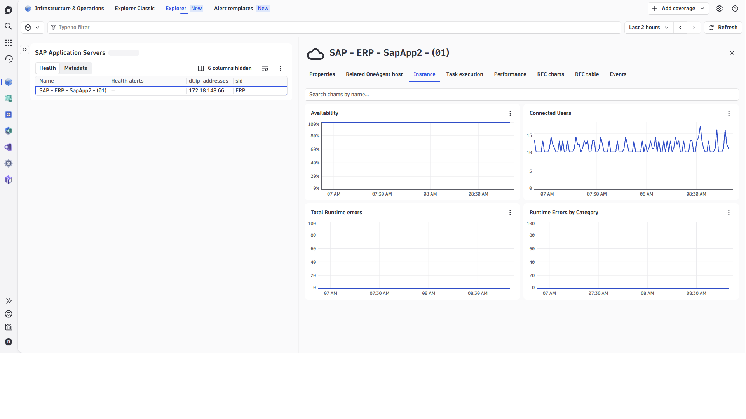Viewport: 746px width, 419px height.
Task: Open RFC charts tab
Action: [551, 74]
